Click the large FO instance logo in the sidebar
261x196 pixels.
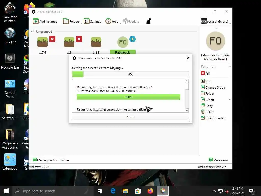[x=216, y=41]
